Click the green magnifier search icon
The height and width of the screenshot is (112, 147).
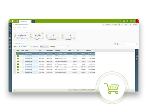click(136, 44)
